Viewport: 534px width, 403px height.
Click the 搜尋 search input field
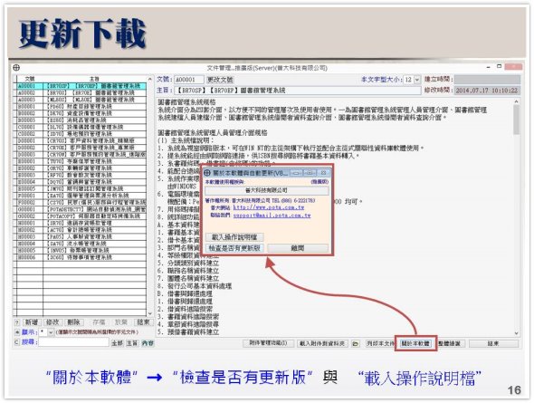coord(73,342)
